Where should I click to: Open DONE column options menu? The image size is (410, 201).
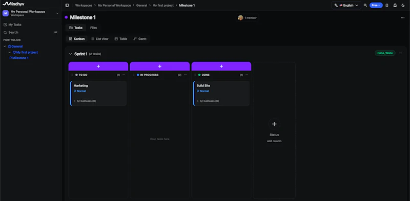tap(247, 75)
